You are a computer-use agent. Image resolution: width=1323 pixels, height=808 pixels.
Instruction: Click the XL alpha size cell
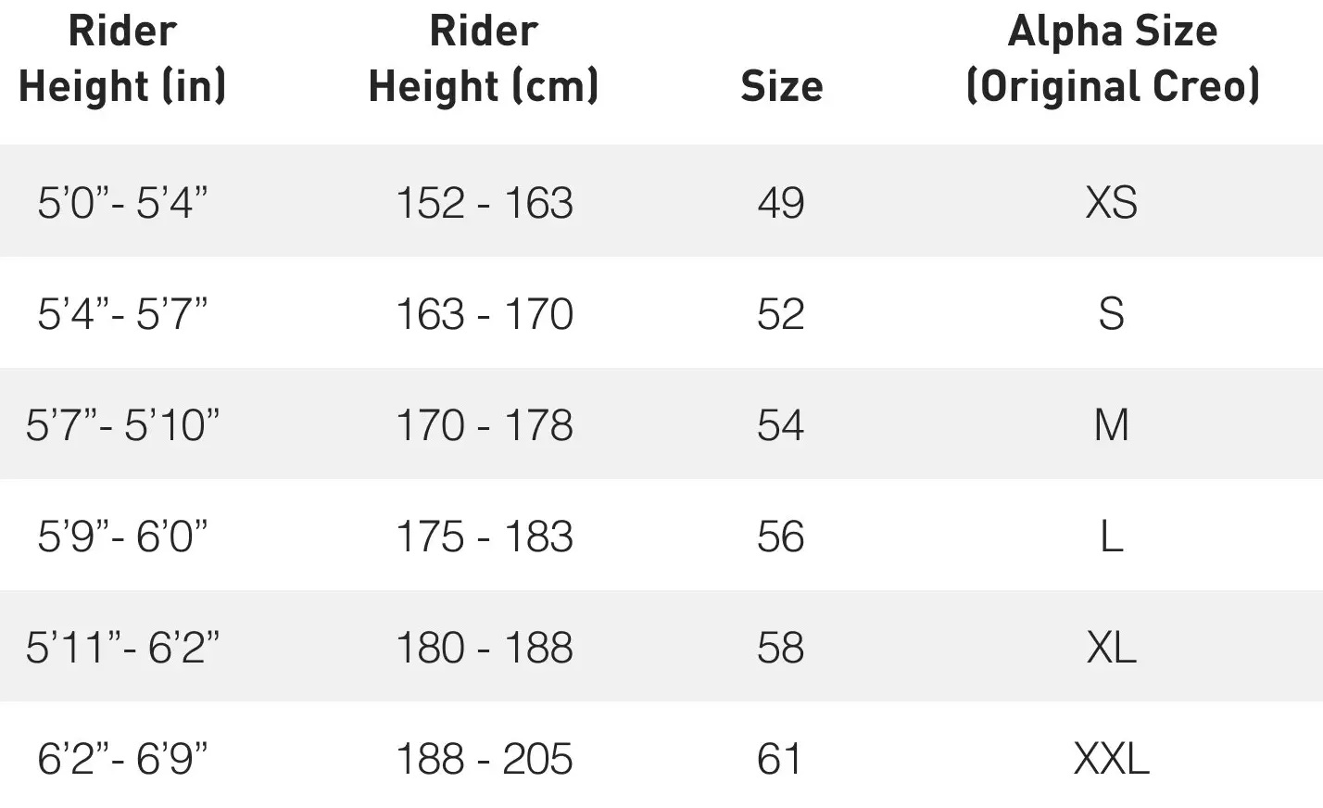(1111, 647)
